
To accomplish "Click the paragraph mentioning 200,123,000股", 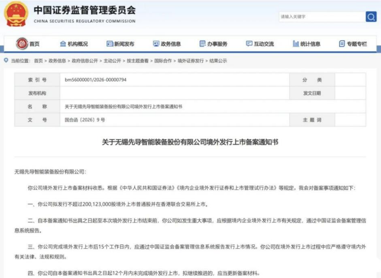I will coord(118,204).
